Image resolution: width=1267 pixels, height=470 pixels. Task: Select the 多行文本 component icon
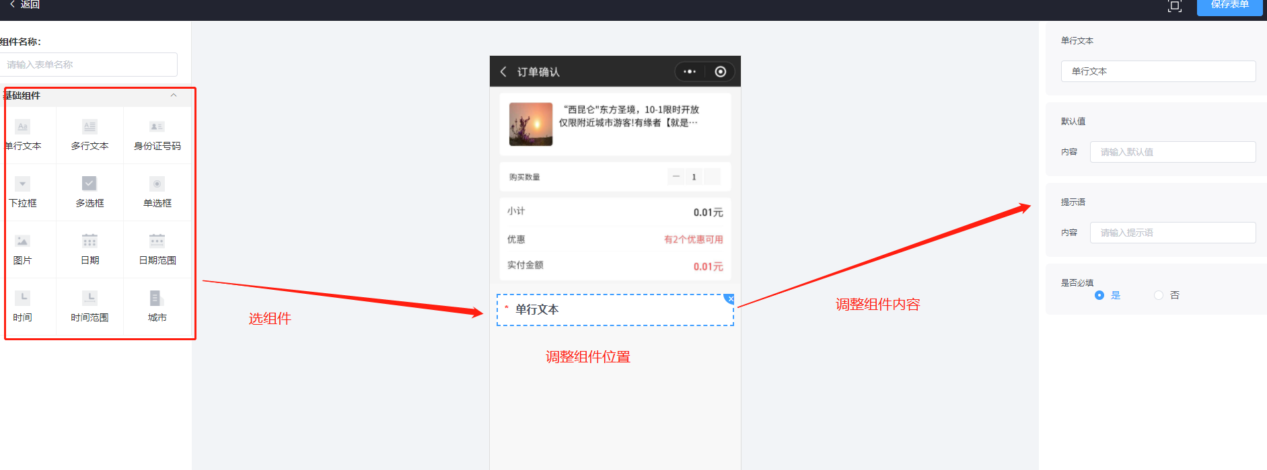[x=89, y=126]
